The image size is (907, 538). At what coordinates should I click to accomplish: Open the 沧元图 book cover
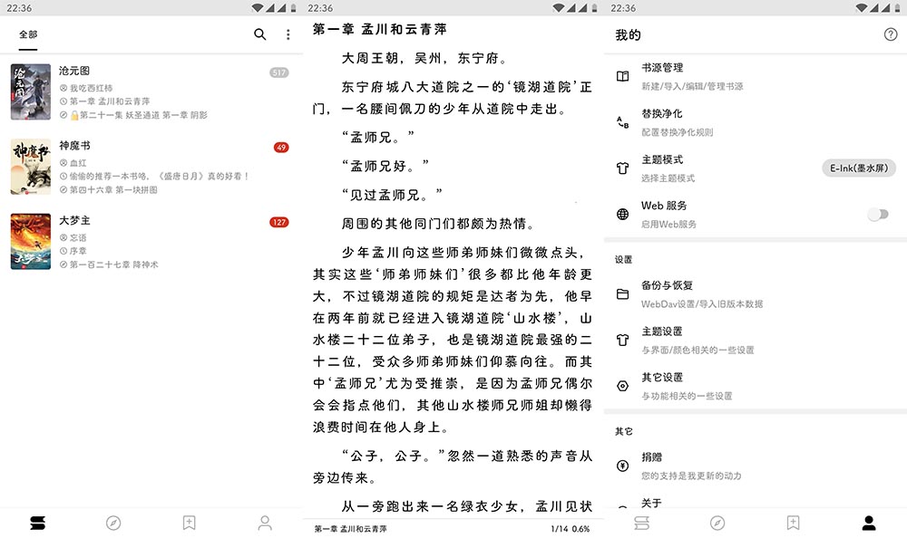coord(30,91)
